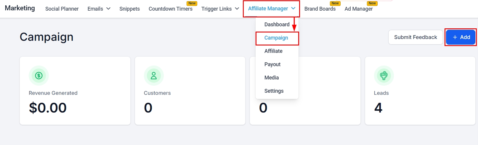
Task: Open Payout in the Affiliate Manager menu
Action: tap(272, 64)
